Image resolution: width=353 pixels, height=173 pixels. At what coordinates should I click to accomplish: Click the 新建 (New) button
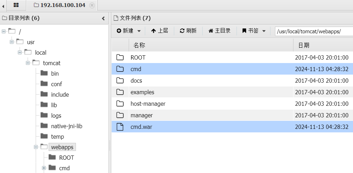point(125,31)
